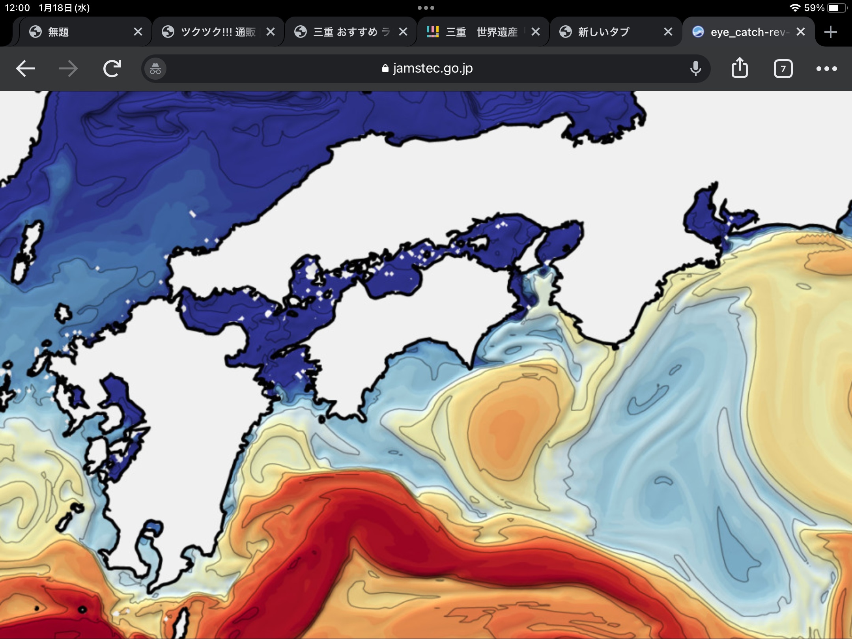The image size is (852, 639).
Task: Open tab switcher showing 7 tabs
Action: [783, 69]
